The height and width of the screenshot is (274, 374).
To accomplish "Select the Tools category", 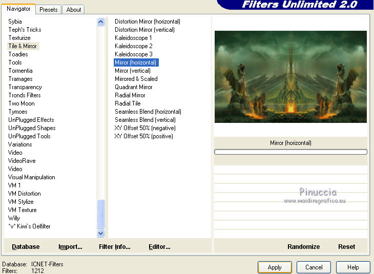I will point(15,62).
